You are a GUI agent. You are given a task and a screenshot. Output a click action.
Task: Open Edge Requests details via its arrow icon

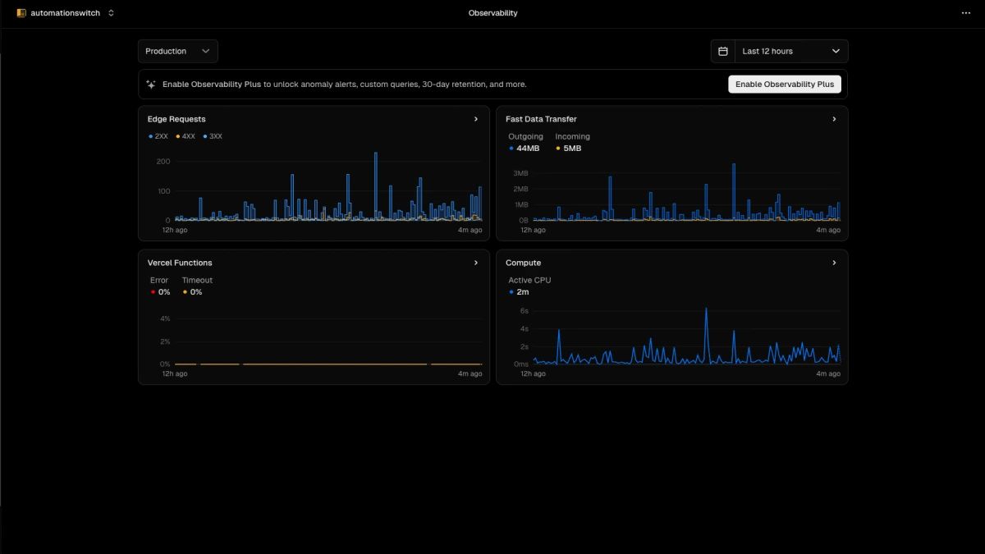point(475,119)
